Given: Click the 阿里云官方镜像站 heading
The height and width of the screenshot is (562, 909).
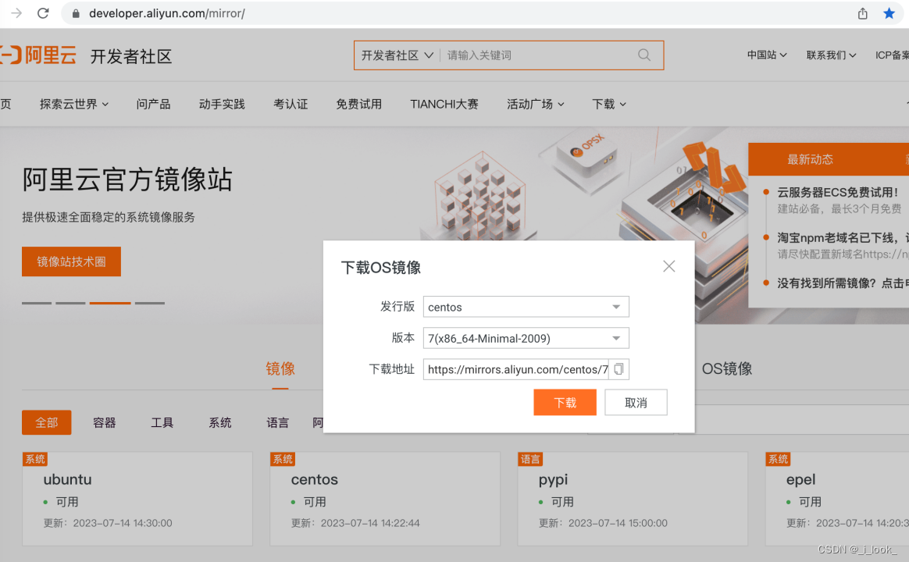Looking at the screenshot, I should click(x=127, y=179).
